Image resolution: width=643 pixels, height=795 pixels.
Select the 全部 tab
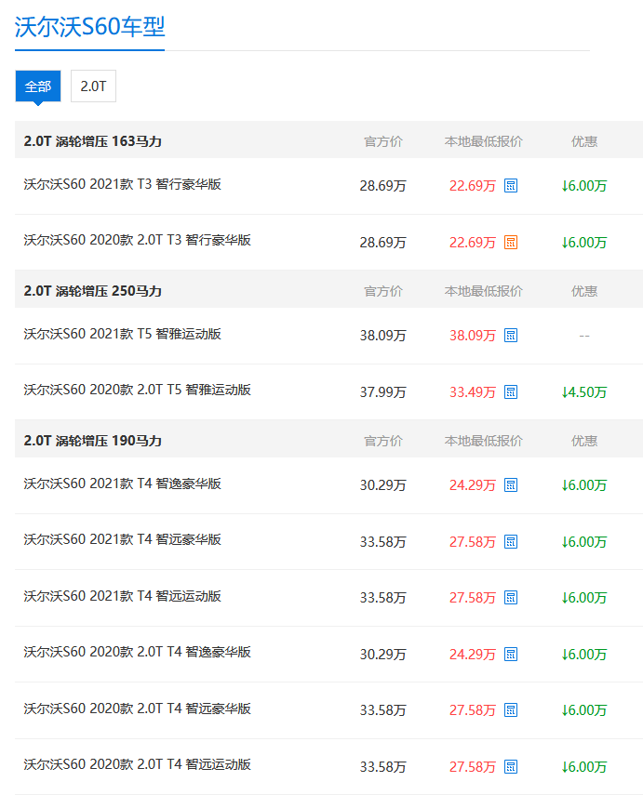[38, 86]
